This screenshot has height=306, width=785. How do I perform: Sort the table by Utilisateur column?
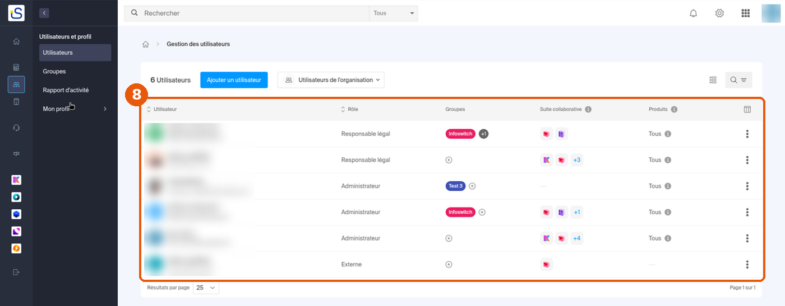click(x=162, y=109)
